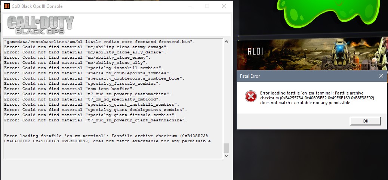Close the Fatal Error dialog with its X
This screenshot has height=180, width=388.
coord(381,76)
